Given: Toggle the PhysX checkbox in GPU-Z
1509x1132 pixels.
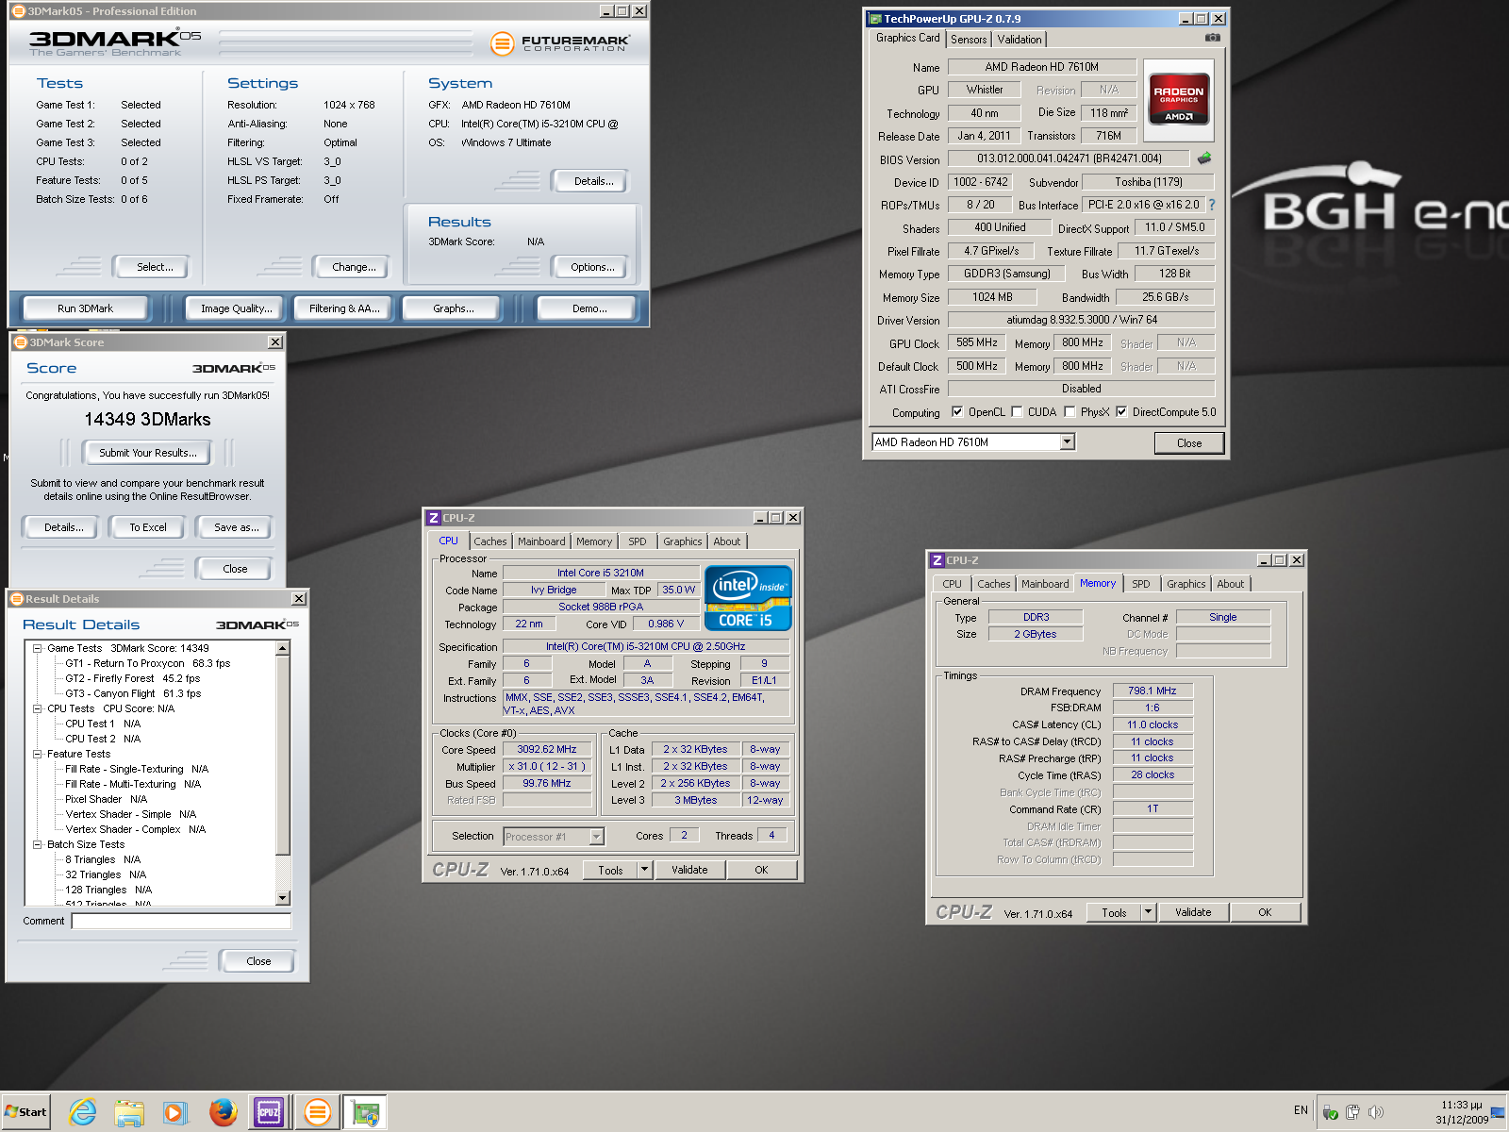Looking at the screenshot, I should click(1070, 411).
